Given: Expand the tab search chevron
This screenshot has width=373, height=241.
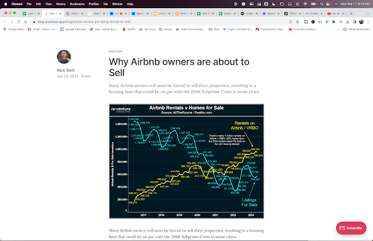Looking at the screenshot, I should [368, 13].
